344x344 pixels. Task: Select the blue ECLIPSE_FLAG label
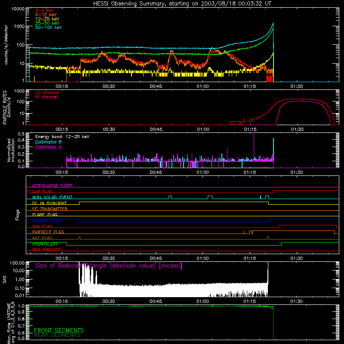[x=47, y=221]
